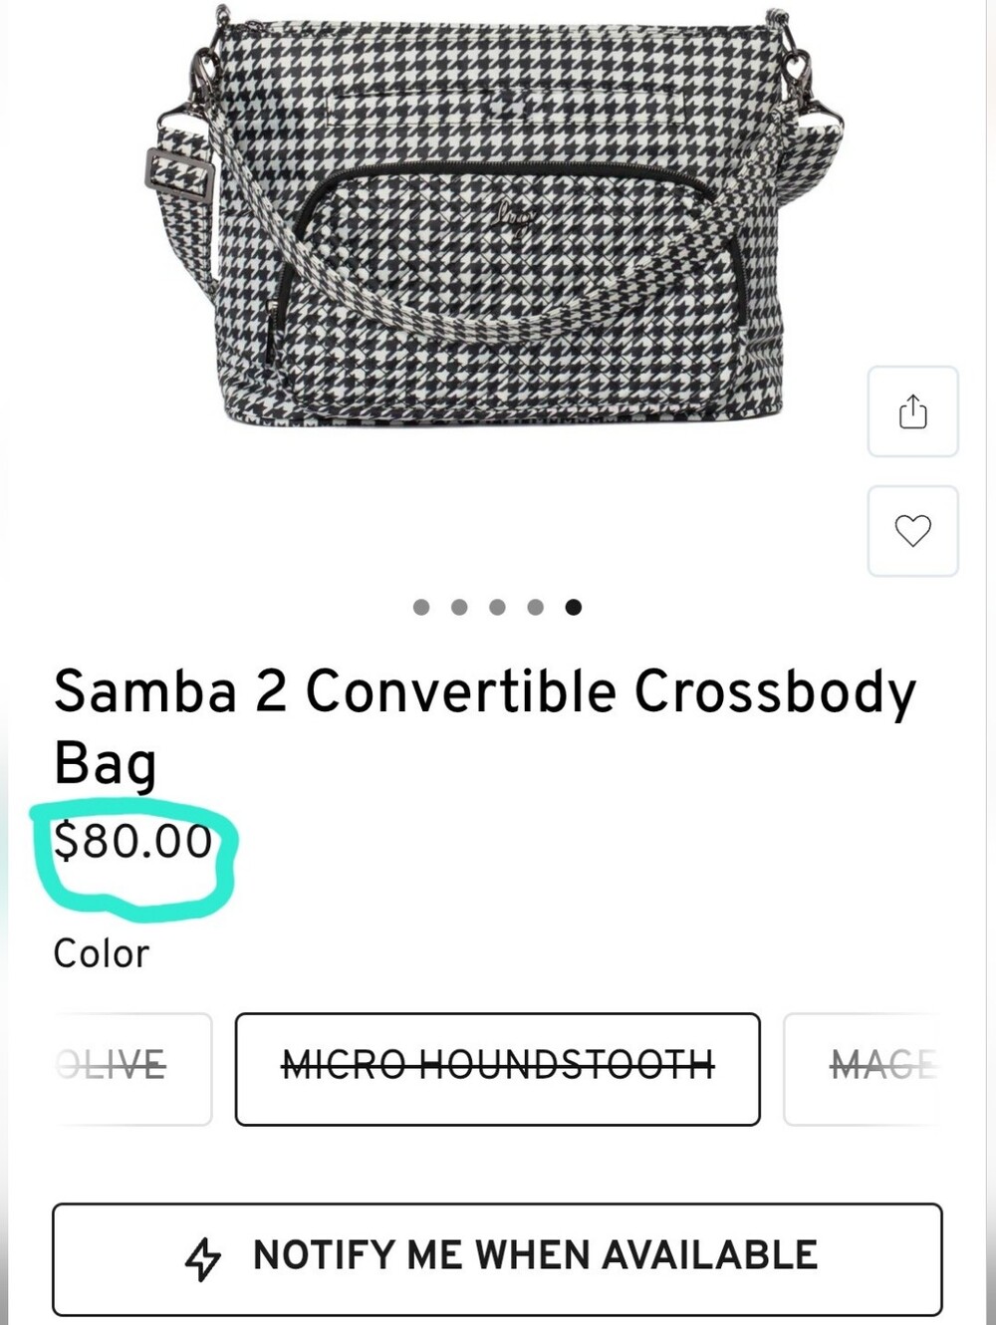This screenshot has width=996, height=1325.
Task: Click the $80.00 price text
Action: click(132, 841)
